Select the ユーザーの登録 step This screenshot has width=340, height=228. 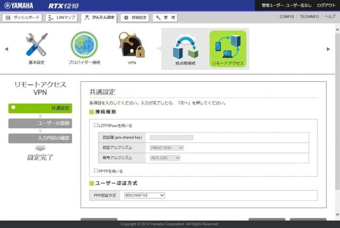(x=40, y=123)
